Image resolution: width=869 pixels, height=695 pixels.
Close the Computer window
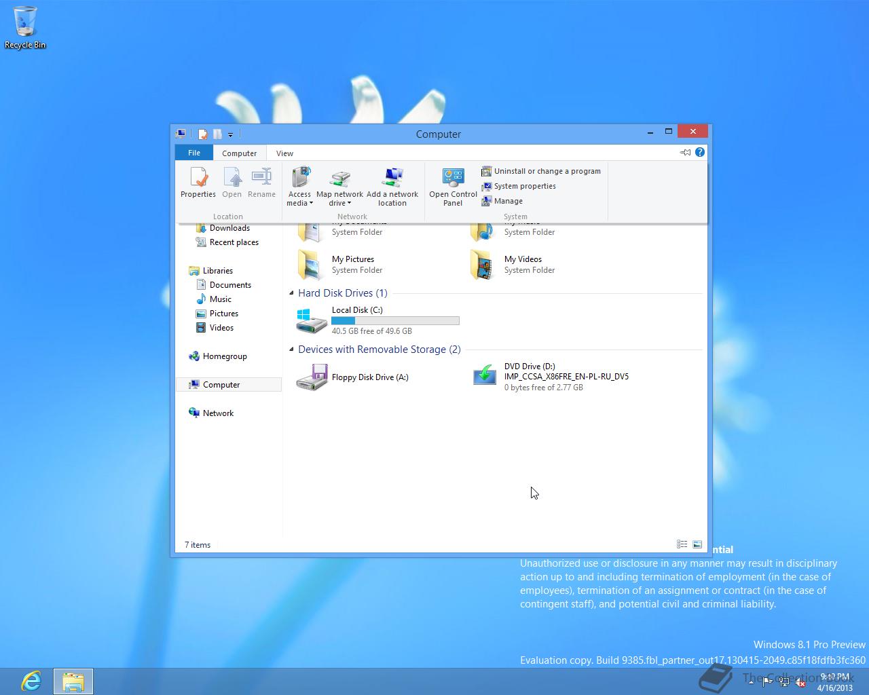click(x=692, y=131)
